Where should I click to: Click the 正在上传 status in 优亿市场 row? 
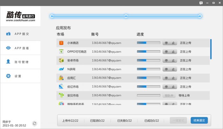click(x=186, y=87)
